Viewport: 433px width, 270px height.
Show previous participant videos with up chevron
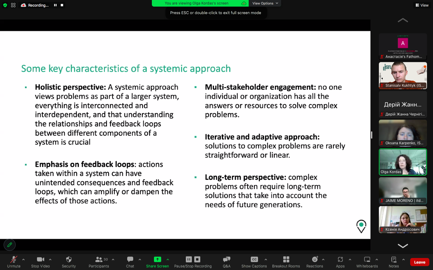tap(403, 20)
